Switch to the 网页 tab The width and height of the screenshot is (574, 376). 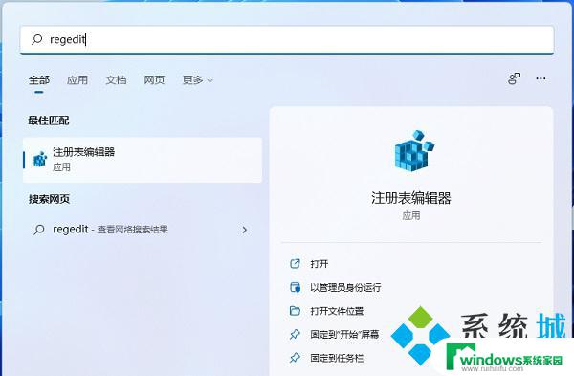(154, 79)
